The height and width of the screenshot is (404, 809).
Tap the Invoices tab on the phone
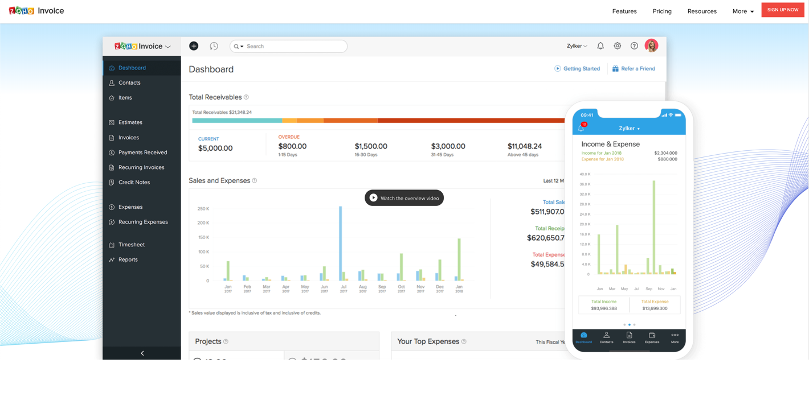coord(629,338)
